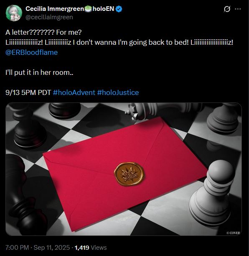Open the @ERBloodflame mention
Image resolution: width=249 pixels, height=256 pixels.
pyautogui.click(x=31, y=52)
